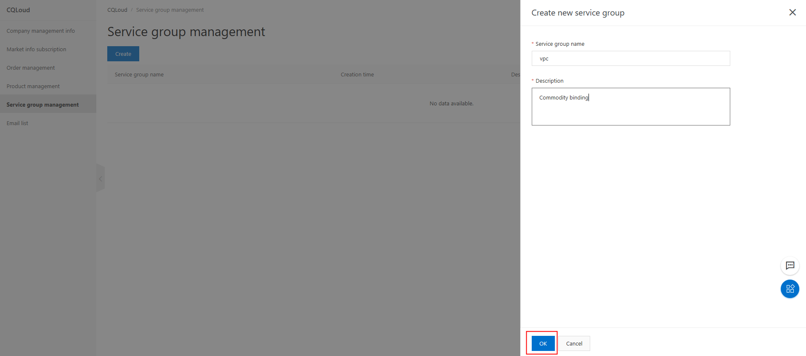806x356 pixels.
Task: Click the Service group name column header
Action: [x=139, y=74]
